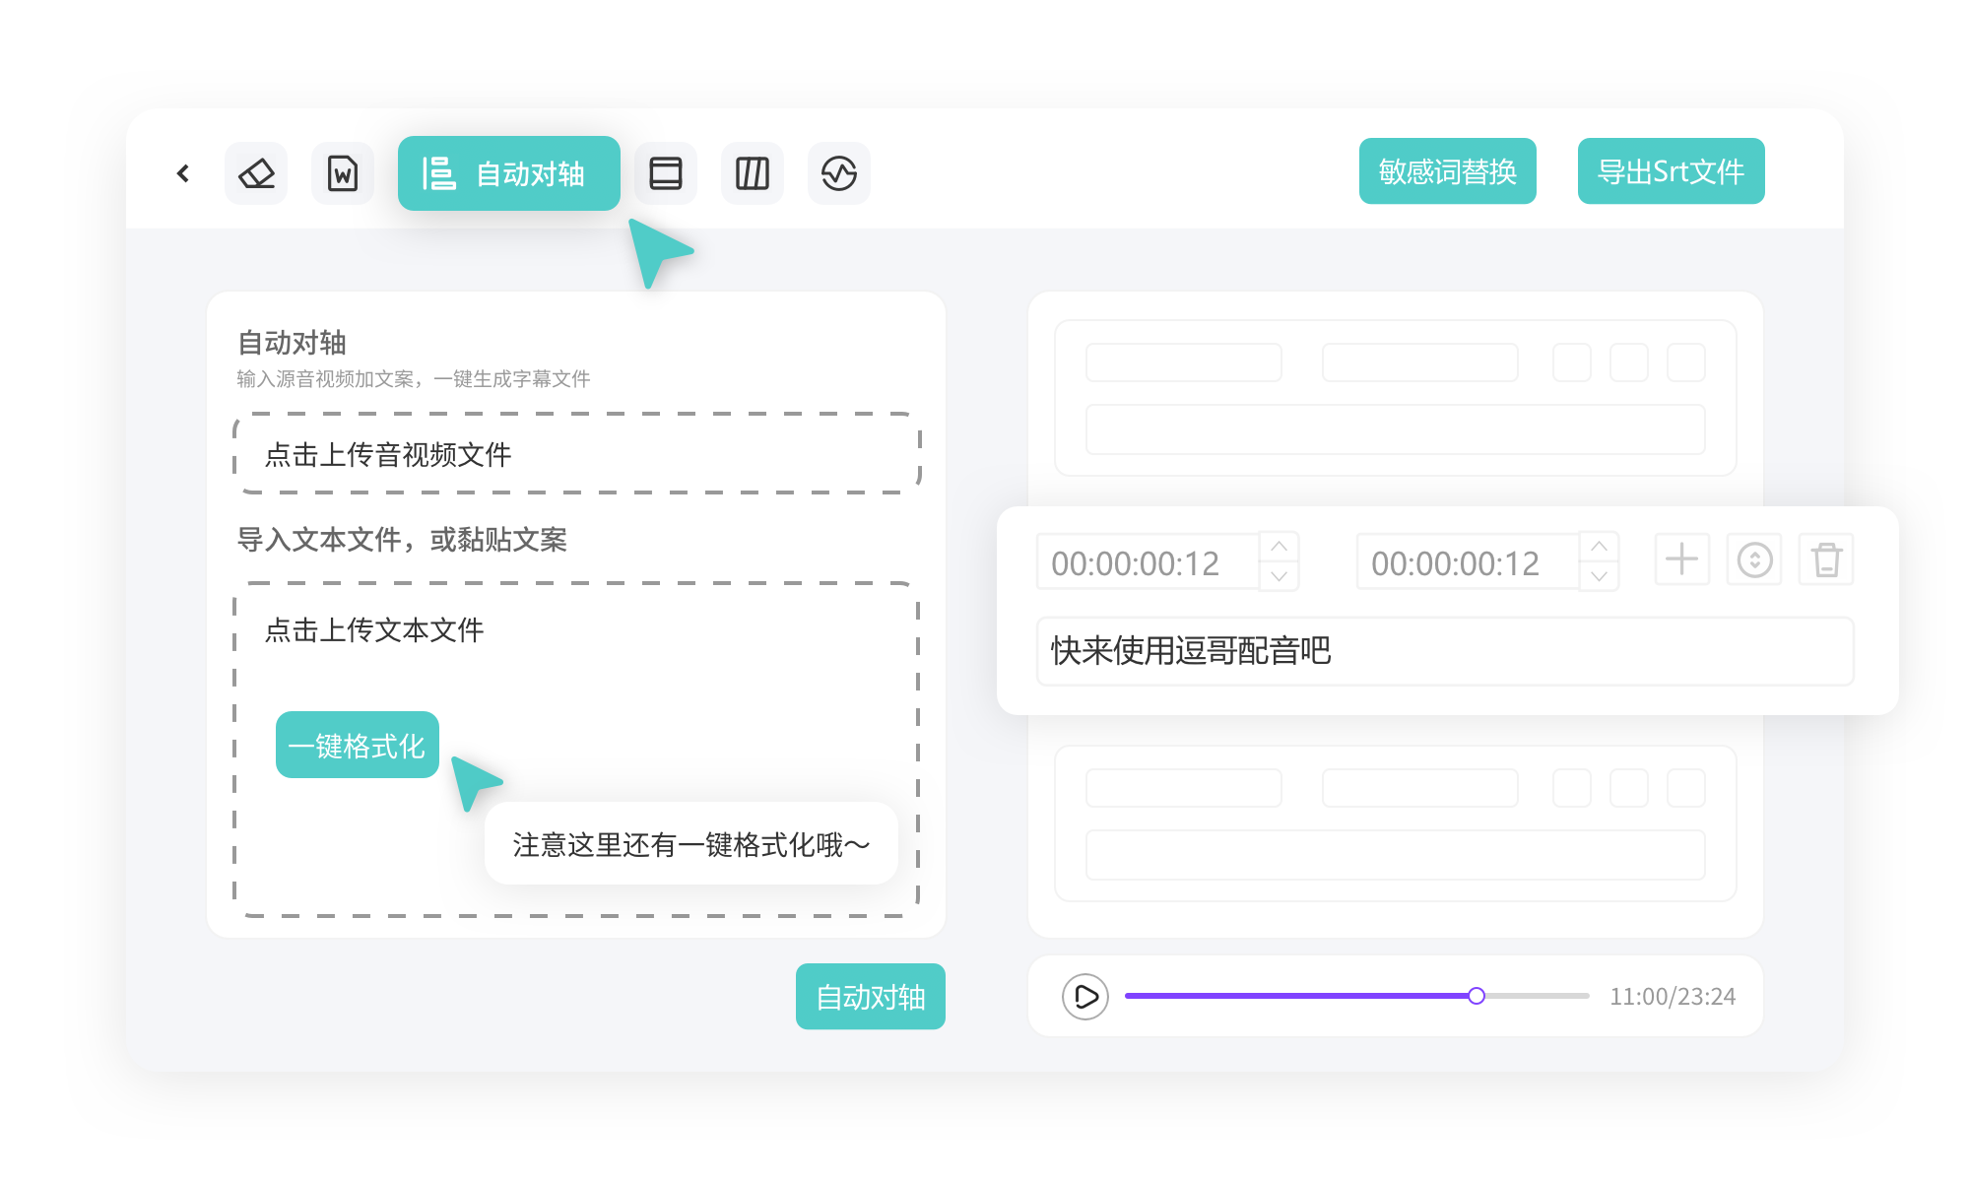Viewport: 1970px width, 1182px height.
Task: Click the purple playback progress slider handle
Action: click(x=1476, y=996)
